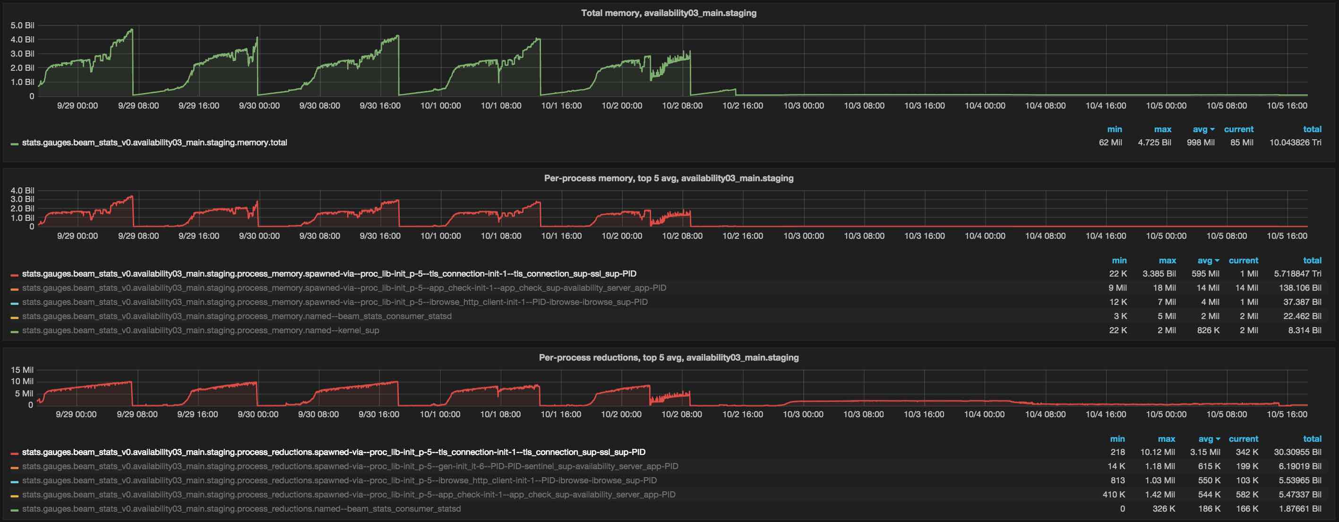1339x522 pixels.
Task: Click the 5.0 Bil y-axis label
Action: (x=22, y=25)
